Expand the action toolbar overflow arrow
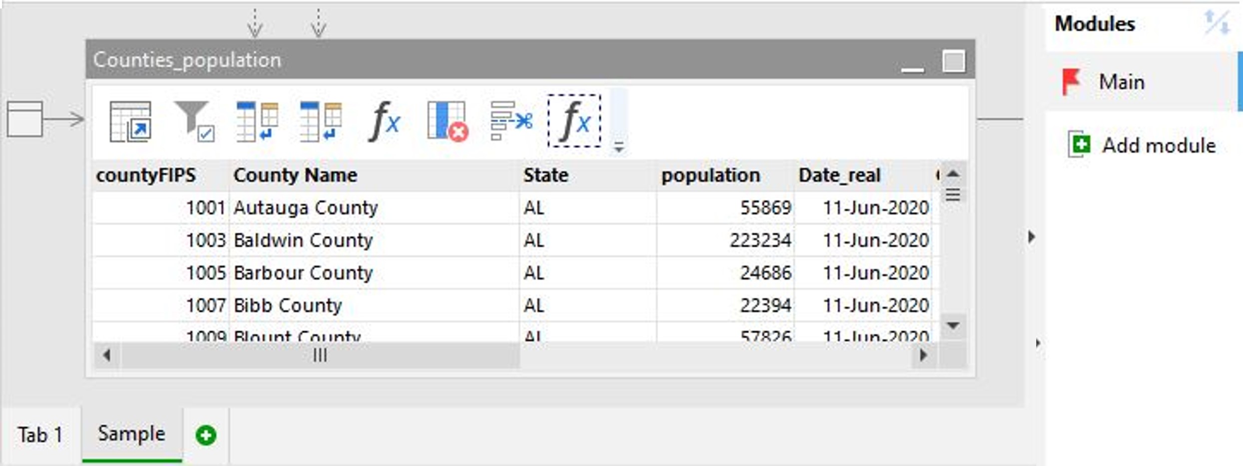1243x466 pixels. coord(619,147)
